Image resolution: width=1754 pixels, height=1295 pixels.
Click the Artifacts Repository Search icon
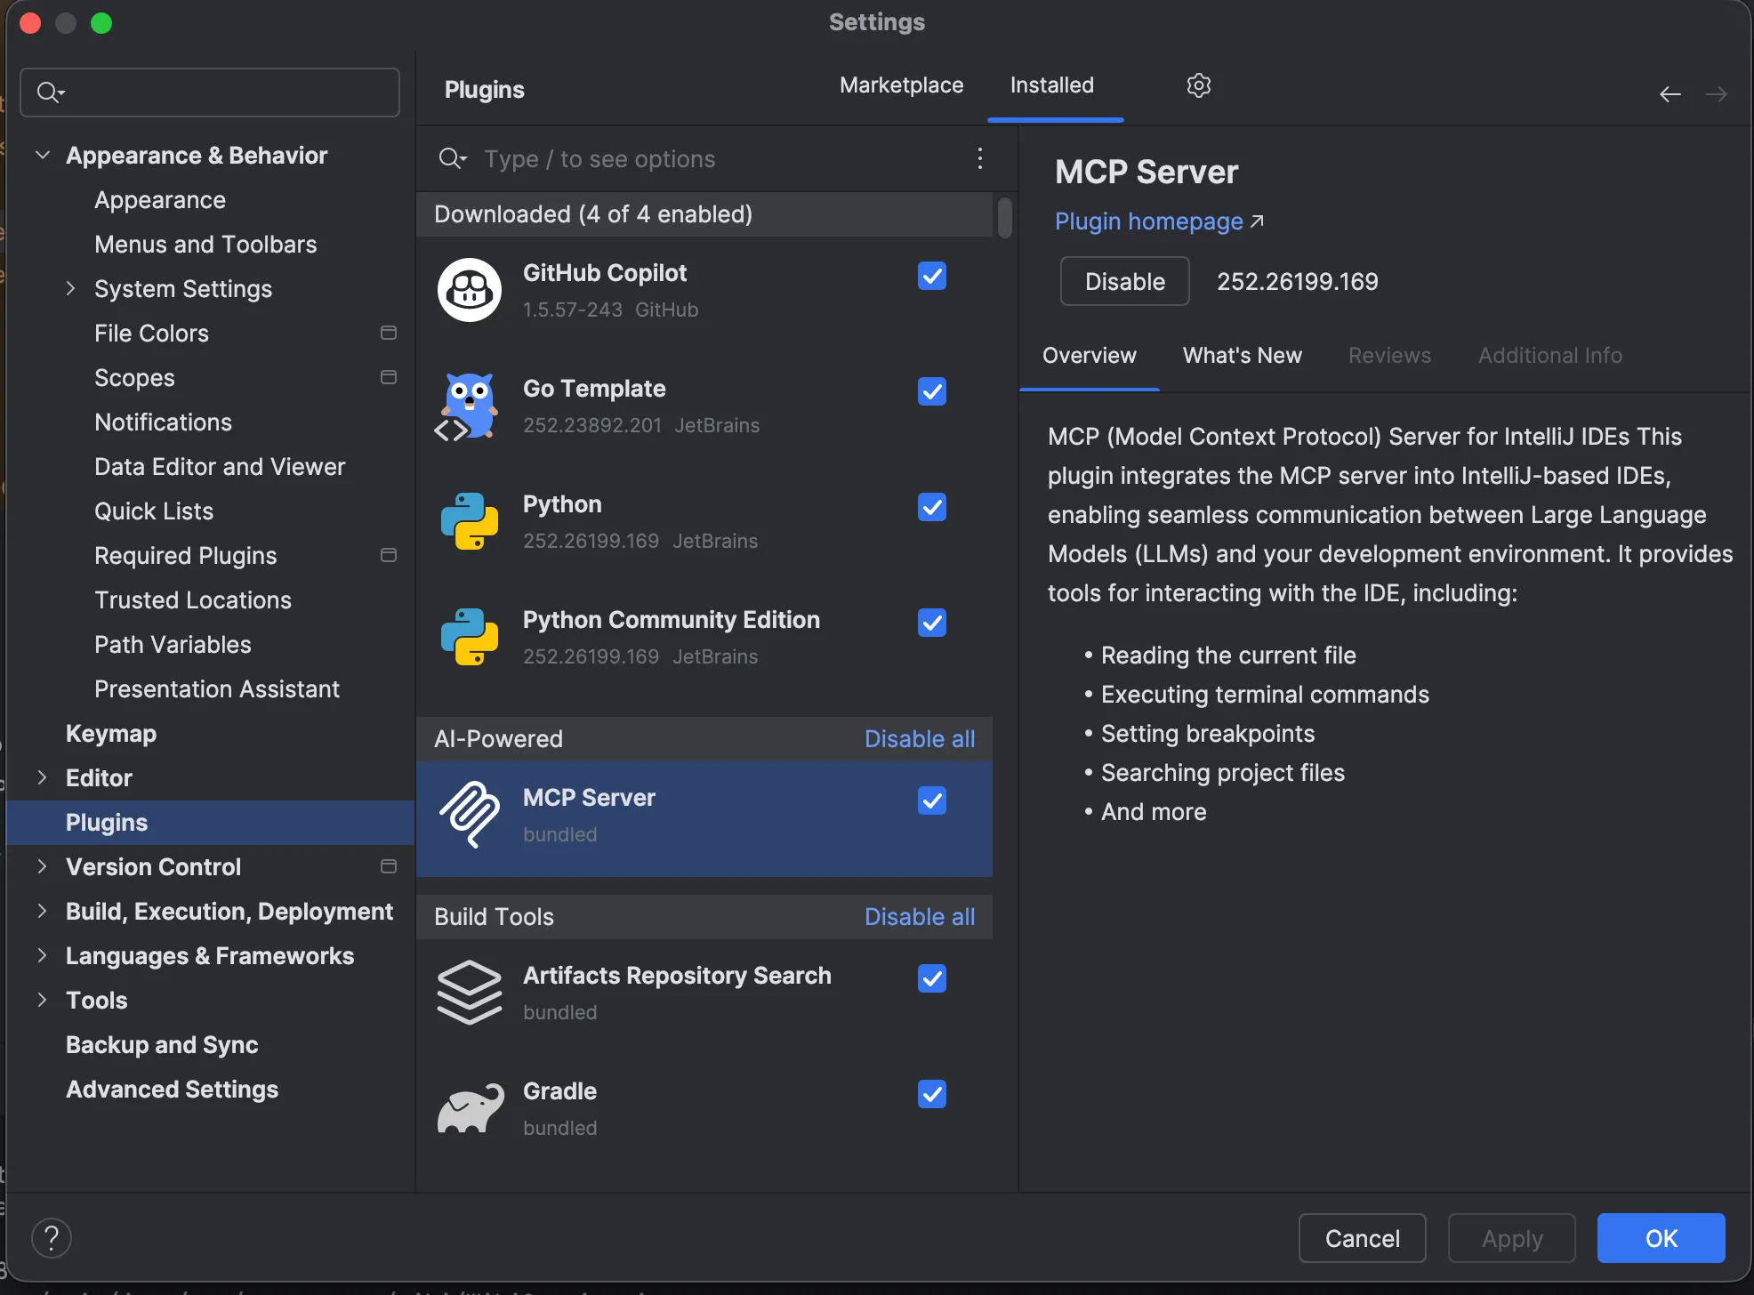coord(469,993)
